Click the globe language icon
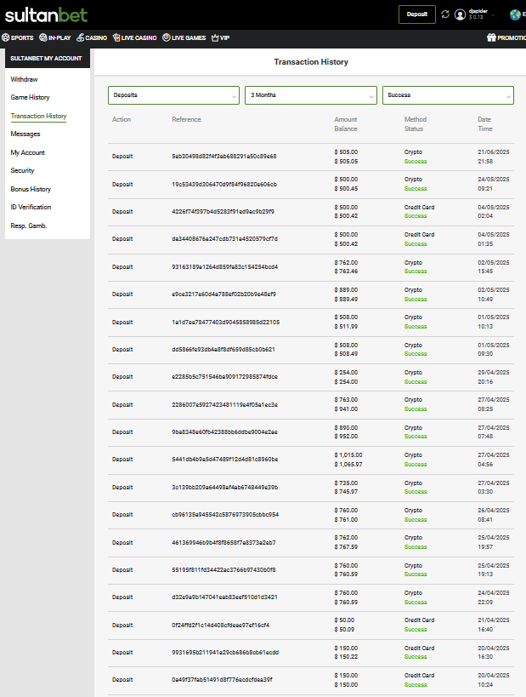The width and height of the screenshot is (526, 697). click(515, 14)
